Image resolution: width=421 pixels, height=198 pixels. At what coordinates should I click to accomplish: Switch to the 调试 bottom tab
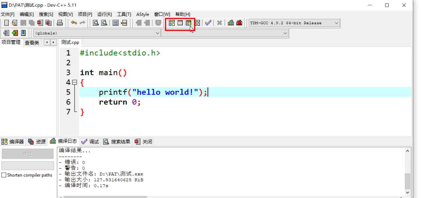(x=90, y=142)
